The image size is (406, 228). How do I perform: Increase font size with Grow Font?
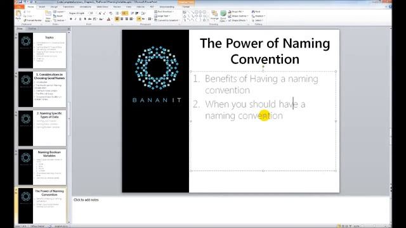(x=100, y=13)
